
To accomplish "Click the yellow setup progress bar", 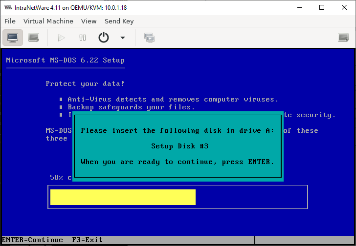I will point(123,197).
